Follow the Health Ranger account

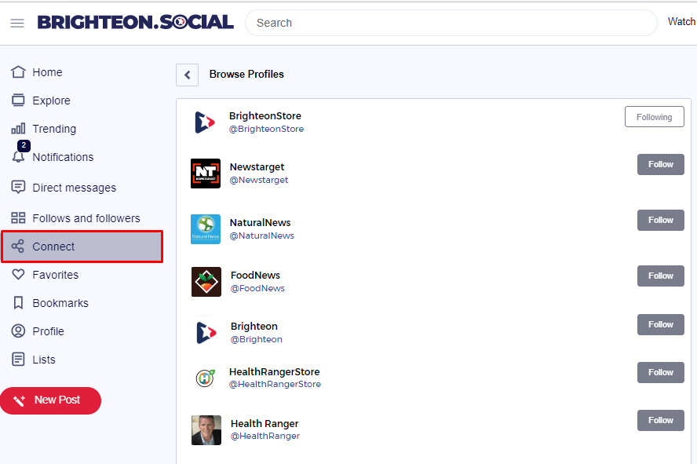661,421
